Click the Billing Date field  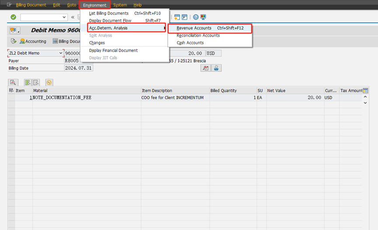pos(78,68)
